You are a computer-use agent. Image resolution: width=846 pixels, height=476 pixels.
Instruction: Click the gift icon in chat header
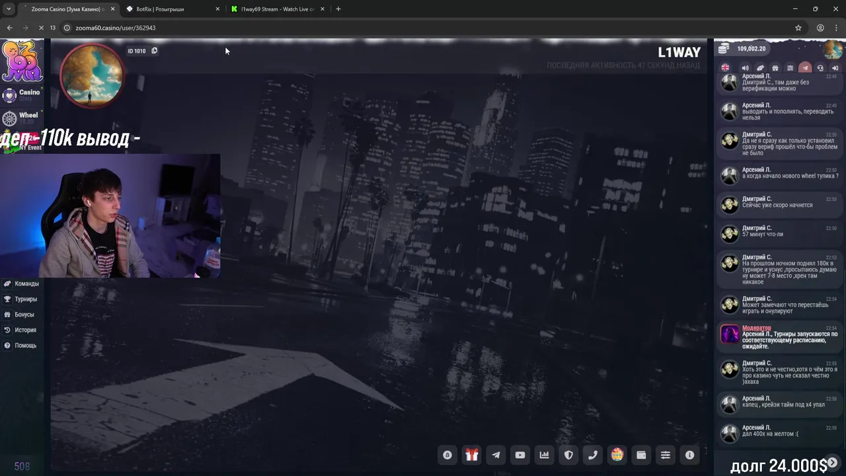pos(775,68)
